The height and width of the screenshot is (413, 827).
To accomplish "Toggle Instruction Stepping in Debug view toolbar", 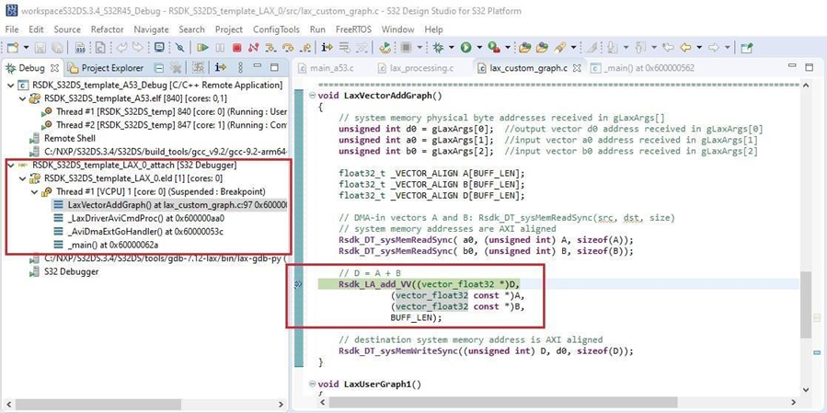I will click(x=221, y=67).
